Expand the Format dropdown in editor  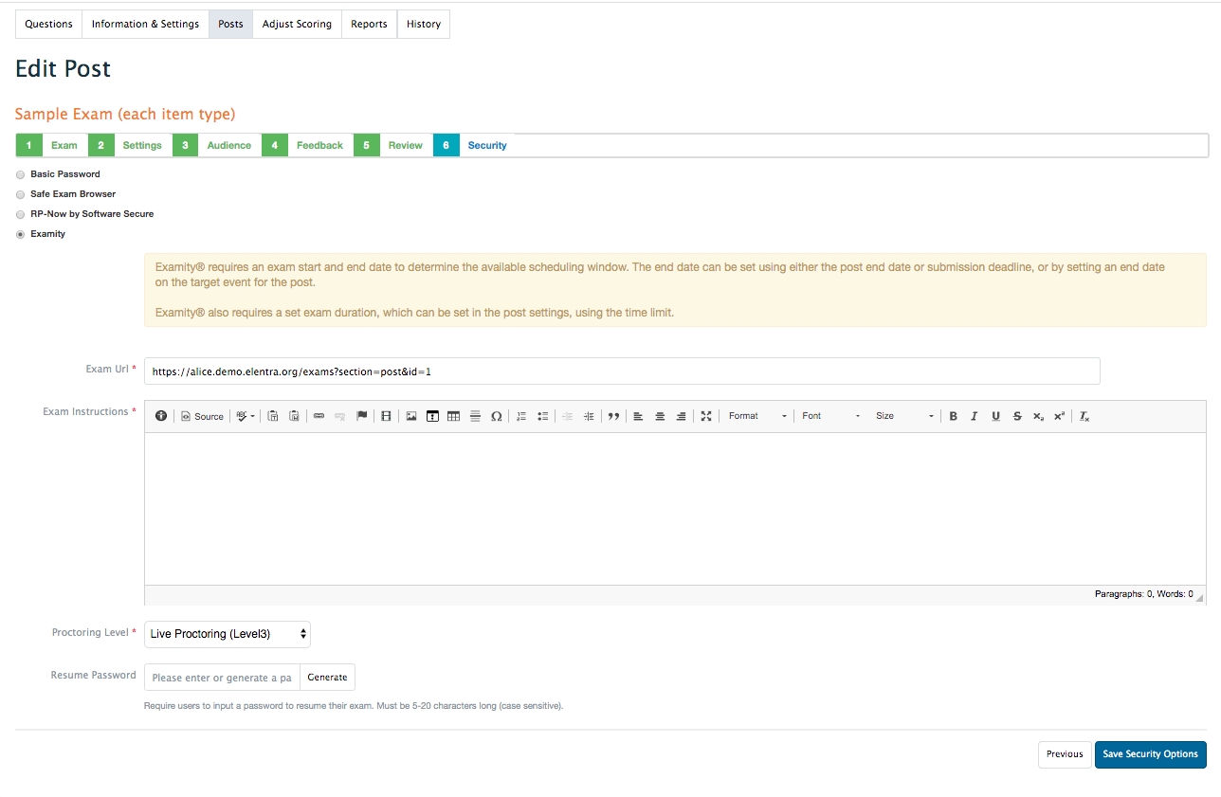coord(756,416)
